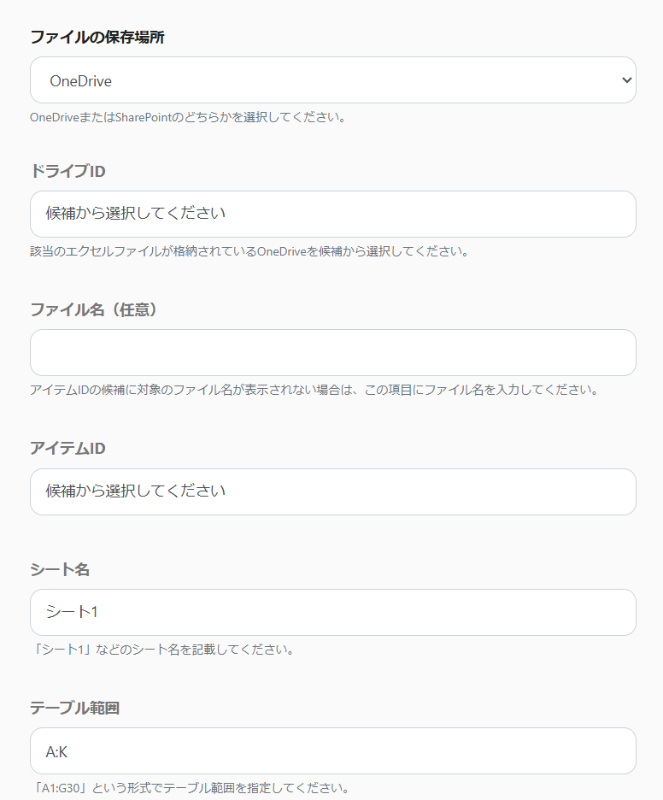Open the アイテムID candidate selection field
Screen dimensions: 663x800
click(332, 491)
